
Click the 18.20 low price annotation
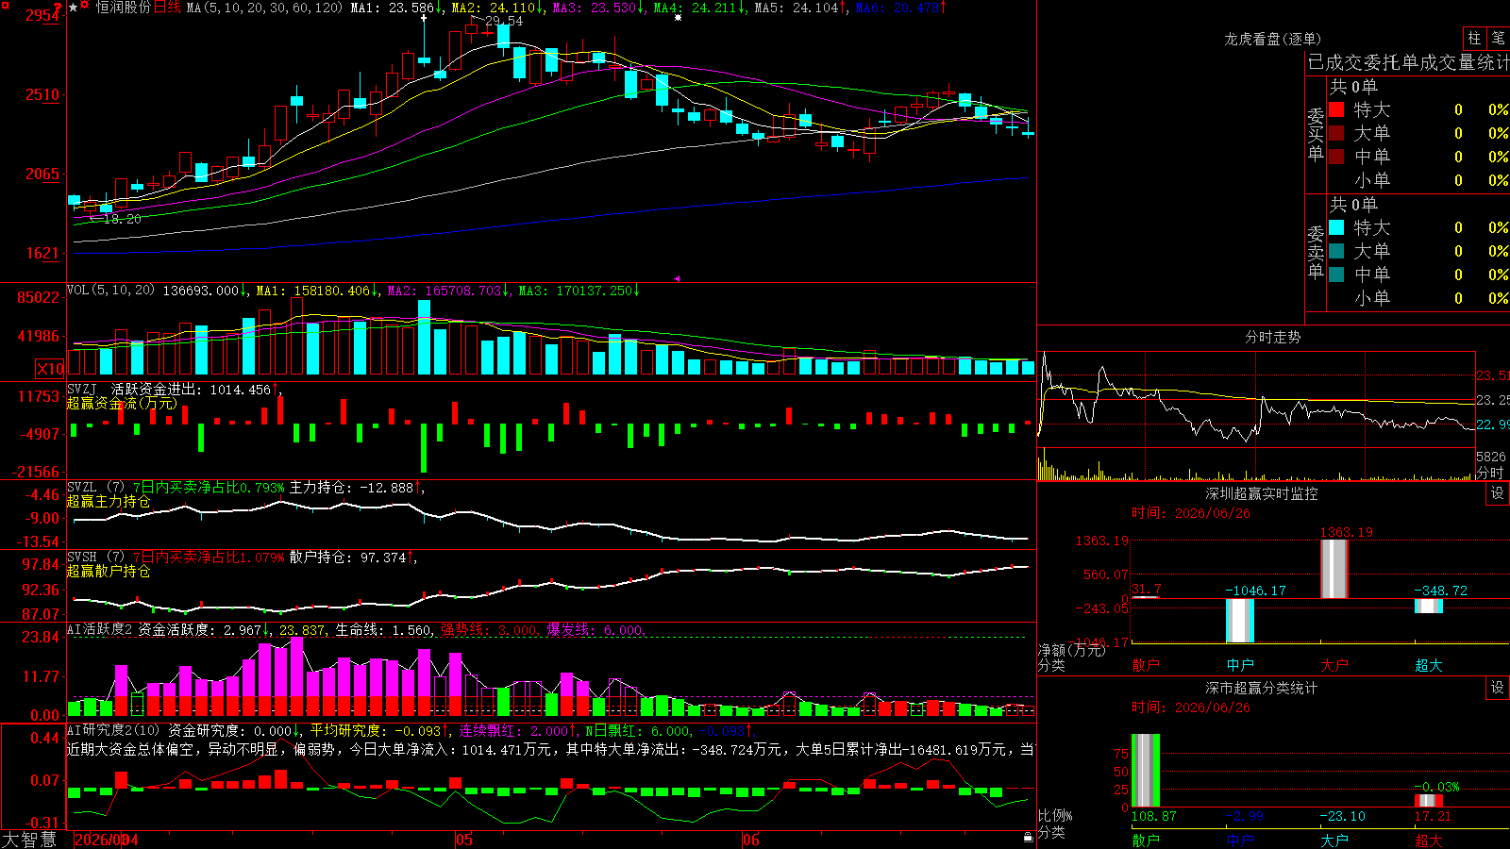coord(122,219)
